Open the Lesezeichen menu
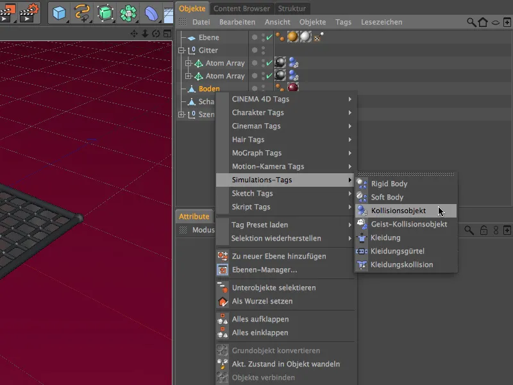Viewport: 513px width, 385px height. [x=382, y=22]
